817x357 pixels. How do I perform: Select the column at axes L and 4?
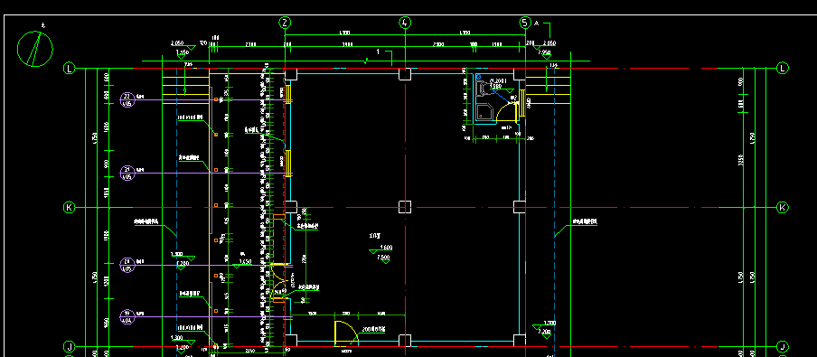click(x=405, y=73)
